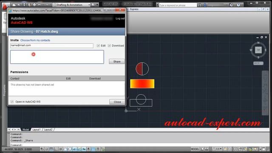Click the TOP face of the ViewCube
The width and height of the screenshot is (272, 153).
(258, 50)
